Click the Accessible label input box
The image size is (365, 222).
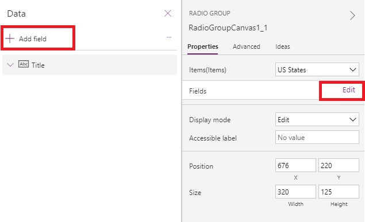coord(317,137)
